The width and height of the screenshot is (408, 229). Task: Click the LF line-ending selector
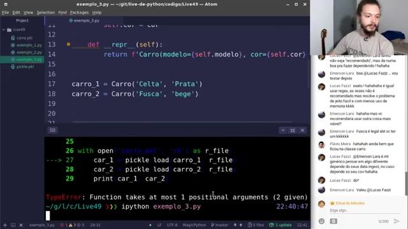(159, 225)
